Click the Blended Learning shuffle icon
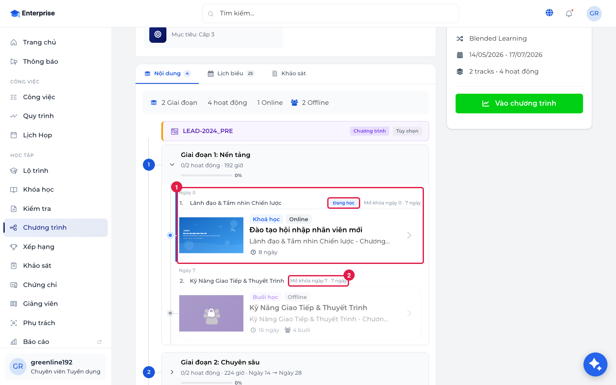Image resolution: width=616 pixels, height=385 pixels. pos(460,38)
